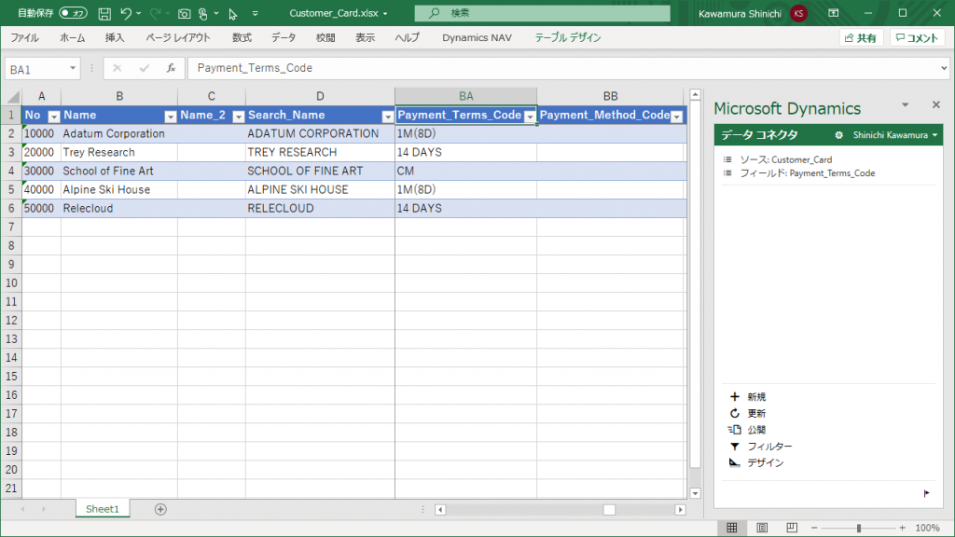Open the Dynamics NAV ribbon tab
Viewport: 955px width, 537px height.
coord(477,37)
